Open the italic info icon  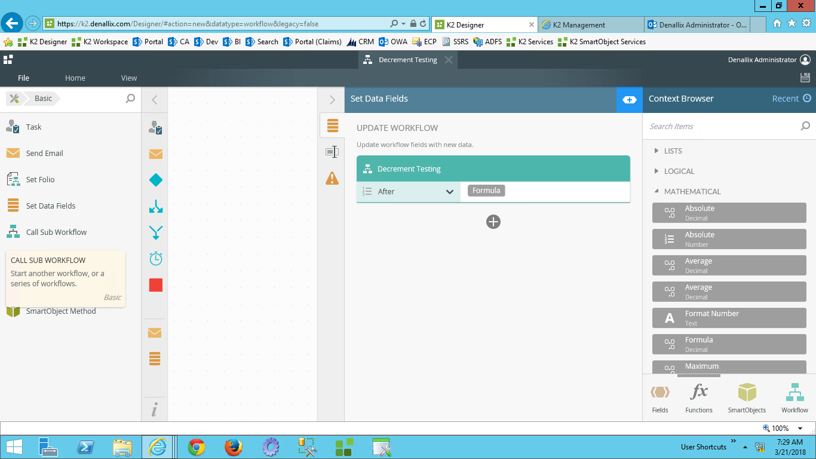pos(155,409)
